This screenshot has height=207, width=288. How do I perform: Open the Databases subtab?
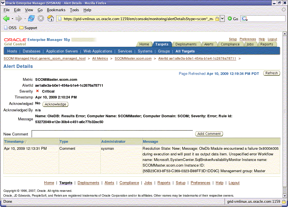click(31, 51)
